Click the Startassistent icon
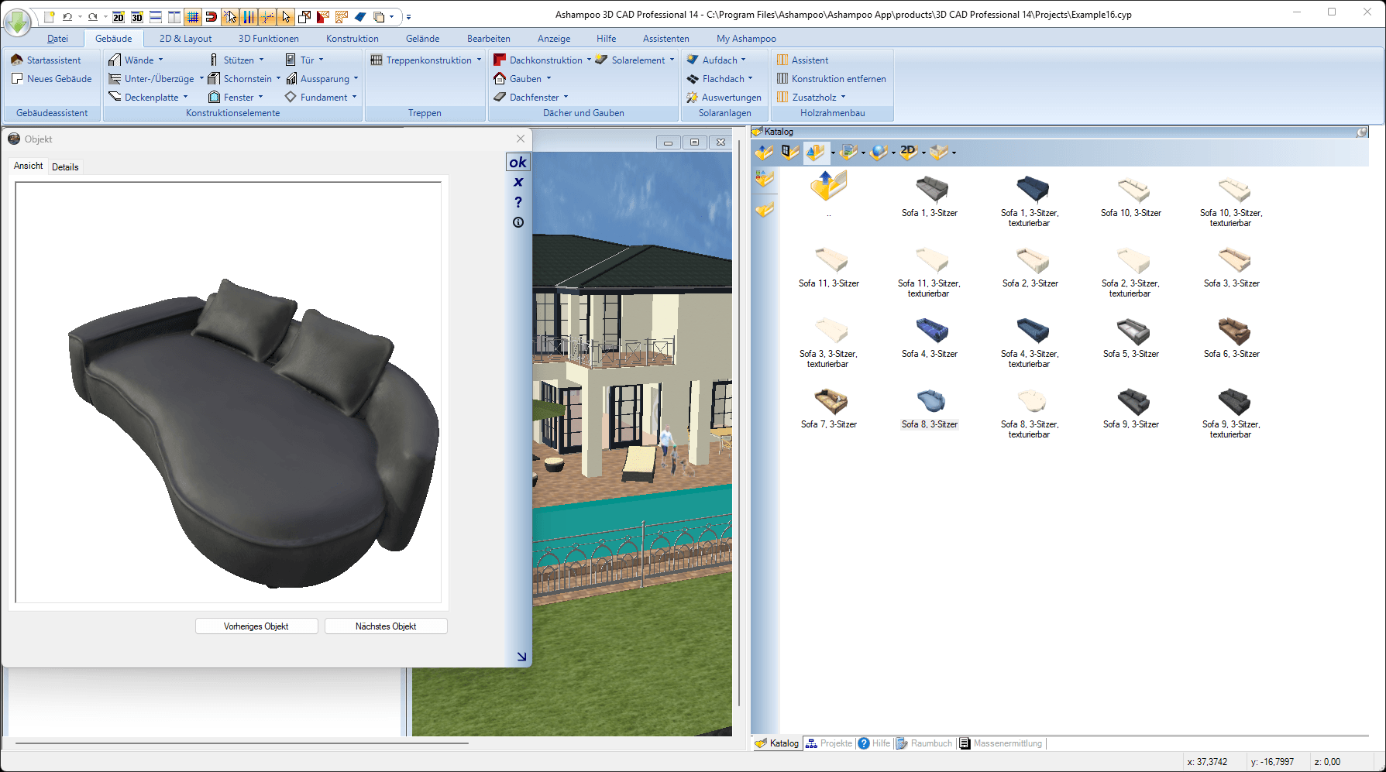The height and width of the screenshot is (772, 1386). [17, 60]
